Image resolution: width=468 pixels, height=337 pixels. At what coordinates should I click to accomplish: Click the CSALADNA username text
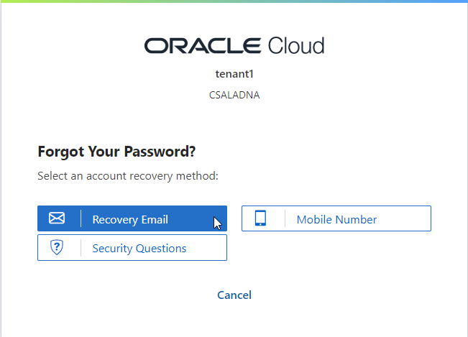[x=234, y=95]
